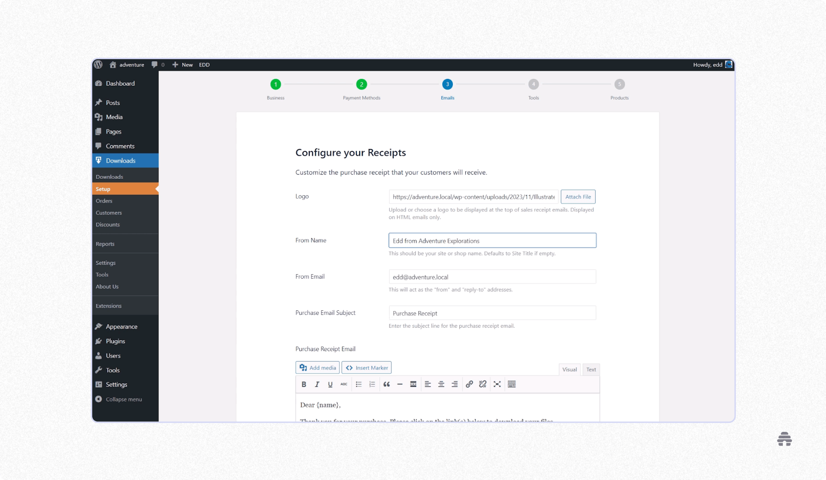Apply strikethrough formatting

(x=343, y=384)
